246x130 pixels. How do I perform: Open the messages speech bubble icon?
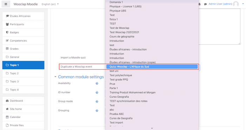point(205,4)
